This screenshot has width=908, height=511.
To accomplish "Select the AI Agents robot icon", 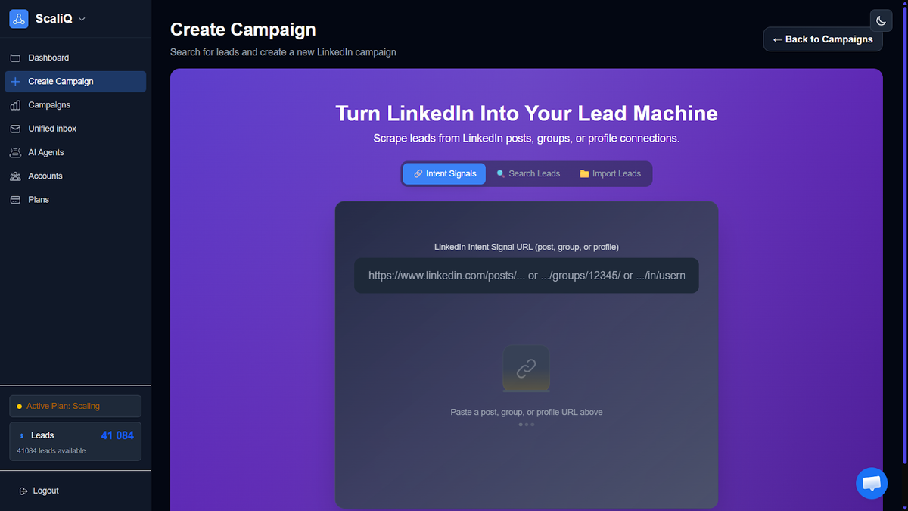I will click(17, 152).
